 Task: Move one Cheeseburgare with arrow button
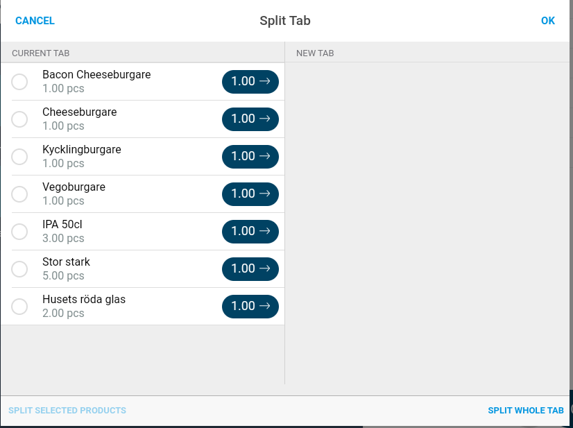[250, 119]
